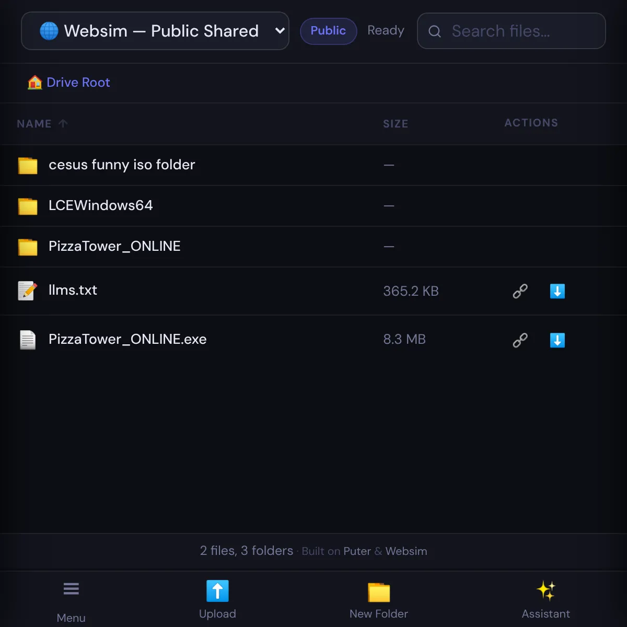627x627 pixels.
Task: Go to Drive Root breadcrumb
Action: tap(78, 83)
